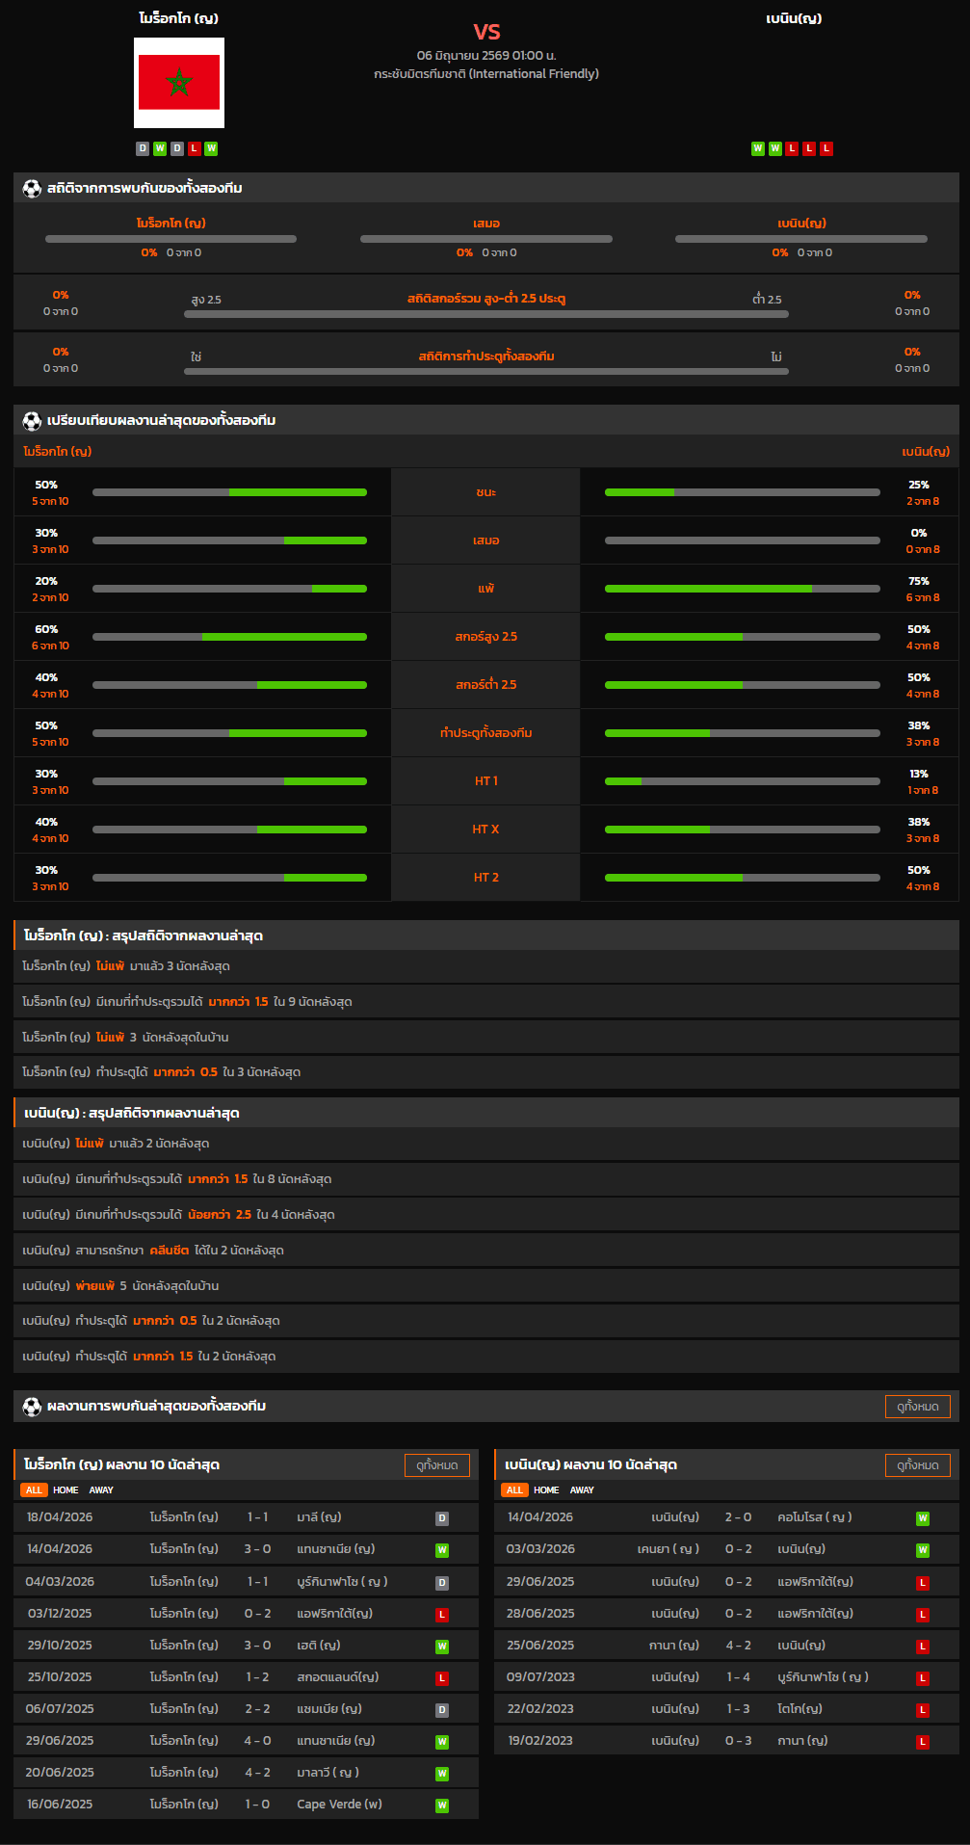Click the W badge in 03/03/2026 row
This screenshot has height=1845, width=970.
[923, 1550]
